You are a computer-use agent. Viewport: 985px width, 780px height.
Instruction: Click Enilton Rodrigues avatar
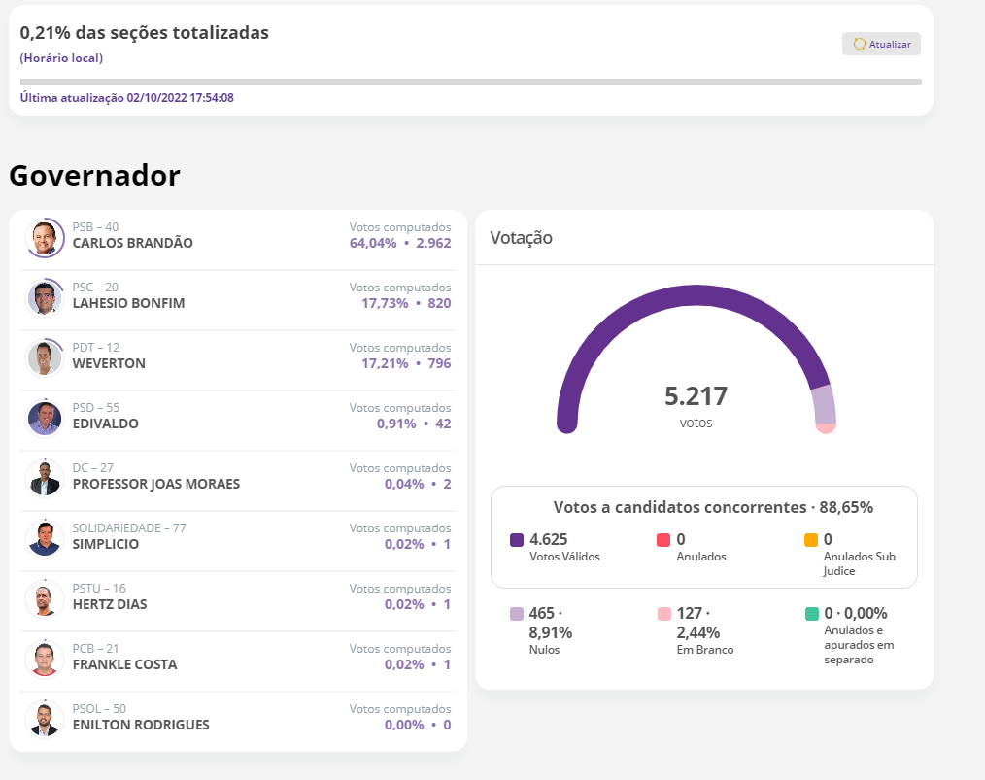click(45, 719)
